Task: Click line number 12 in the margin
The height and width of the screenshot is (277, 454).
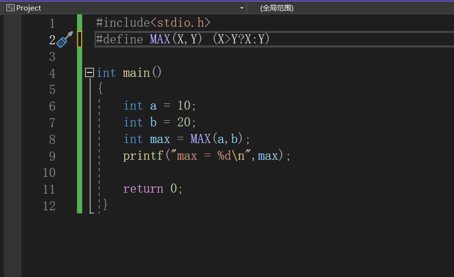Action: [49, 206]
